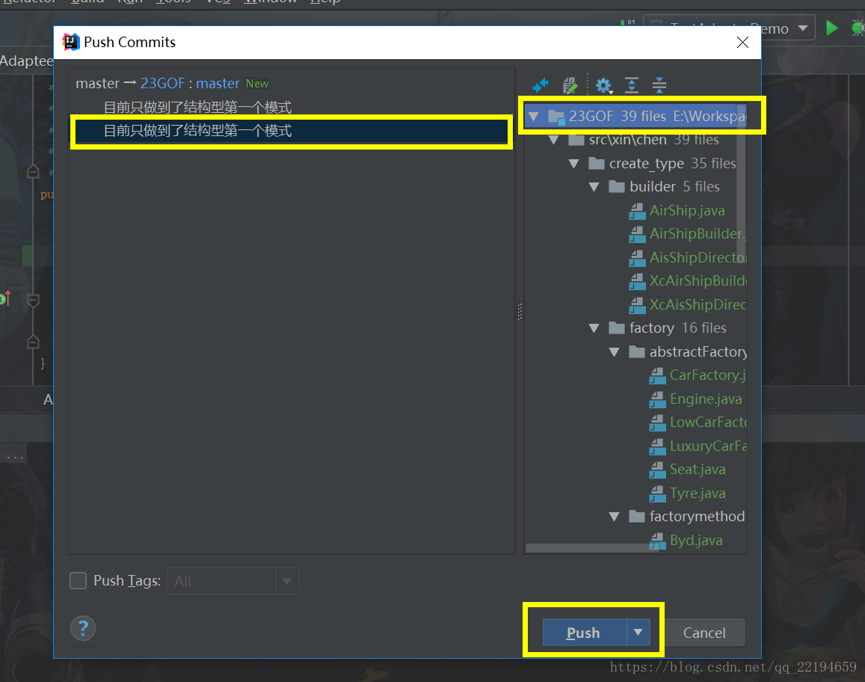Screen dimensions: 865x682
Task: Click the Tyre.java file icon
Action: [x=657, y=494]
